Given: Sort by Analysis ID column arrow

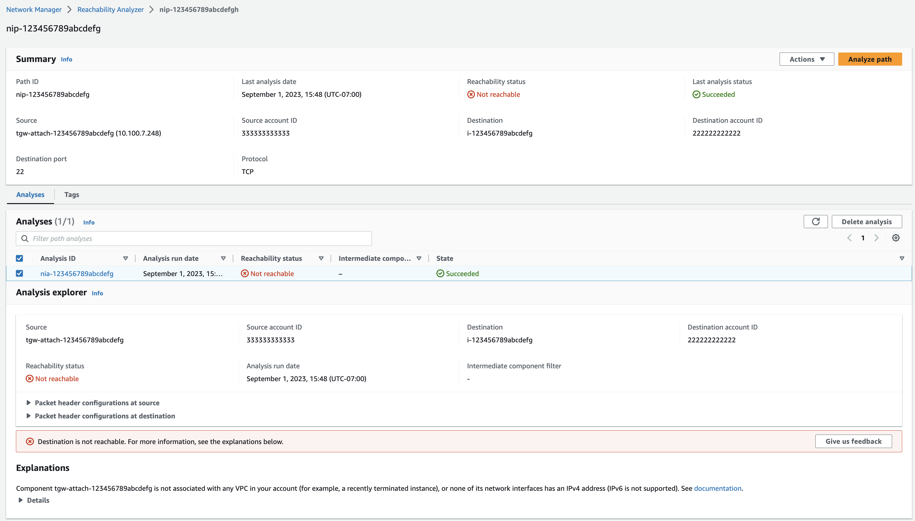Looking at the screenshot, I should [125, 258].
